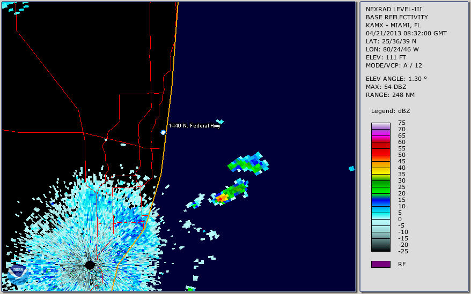This screenshot has width=471, height=294.
Task: Pick the purple RF swatch
Action: point(380,264)
